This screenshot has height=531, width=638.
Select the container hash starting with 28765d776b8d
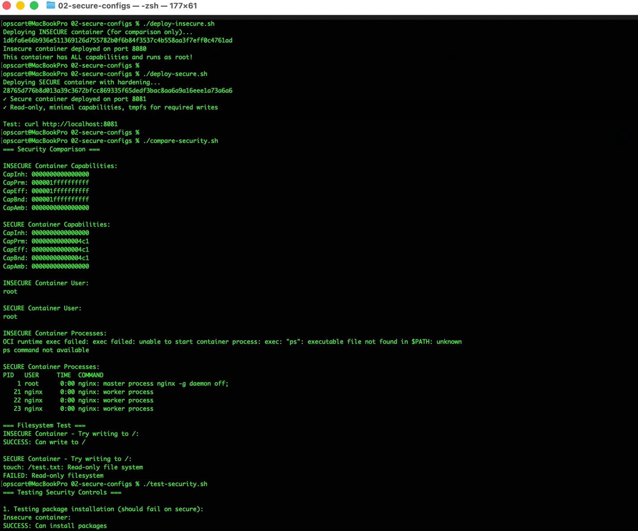click(118, 91)
